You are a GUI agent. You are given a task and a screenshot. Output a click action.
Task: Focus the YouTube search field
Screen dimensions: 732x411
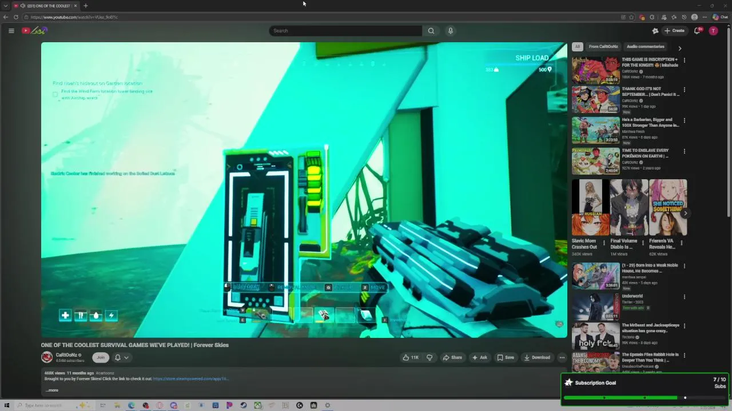(x=345, y=31)
